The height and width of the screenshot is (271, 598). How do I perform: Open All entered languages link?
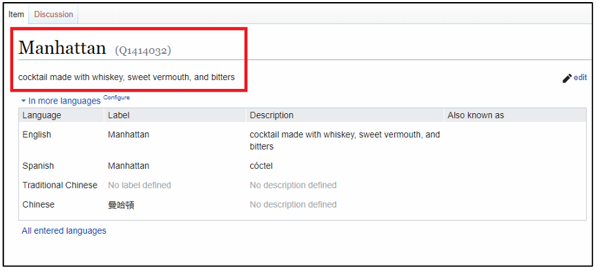pos(64,230)
